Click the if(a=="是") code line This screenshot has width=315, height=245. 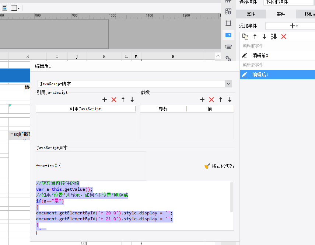(50, 201)
